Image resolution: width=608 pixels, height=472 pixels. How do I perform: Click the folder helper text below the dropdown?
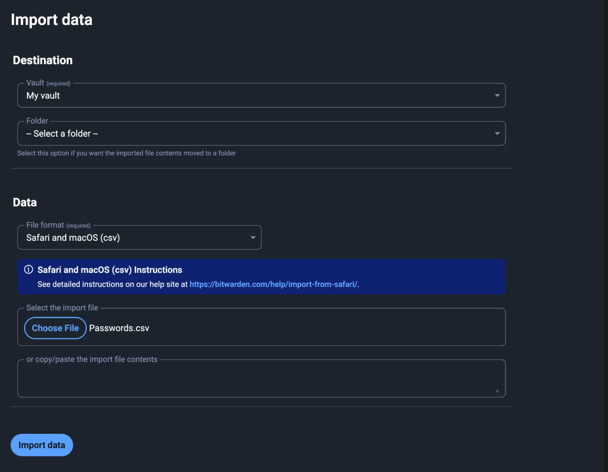[127, 153]
